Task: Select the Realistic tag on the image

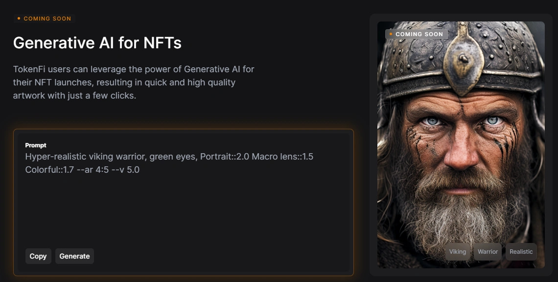Action: pos(521,252)
